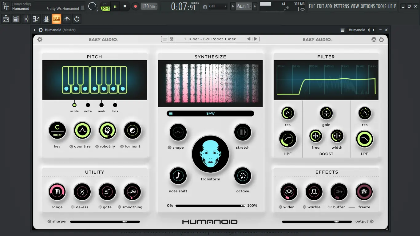Click the boost width knob
Viewport: 420px width, 236px height.
tap(337, 136)
